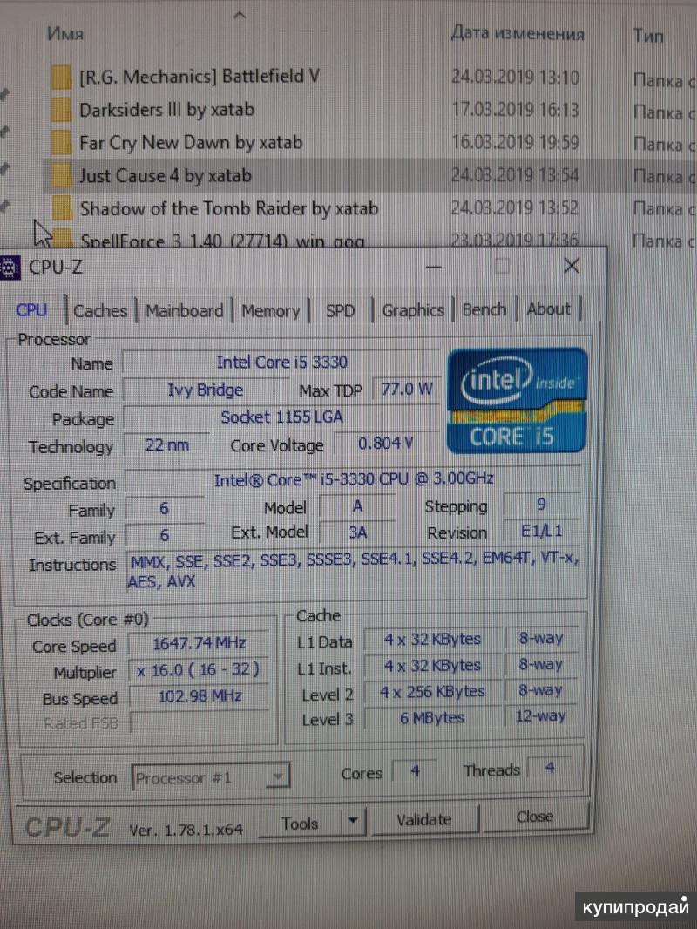Sort by the Дата изменения column header
The width and height of the screenshot is (697, 929).
tap(518, 32)
